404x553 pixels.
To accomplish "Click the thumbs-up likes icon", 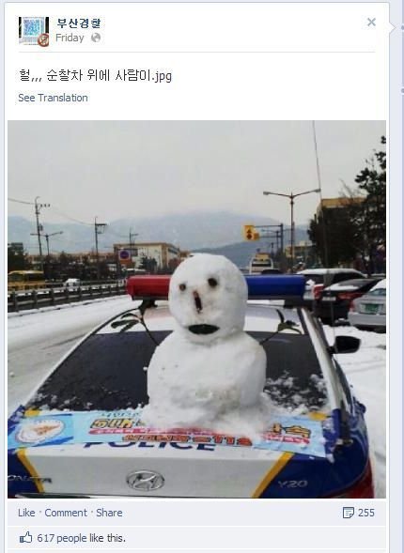I will 25,538.
